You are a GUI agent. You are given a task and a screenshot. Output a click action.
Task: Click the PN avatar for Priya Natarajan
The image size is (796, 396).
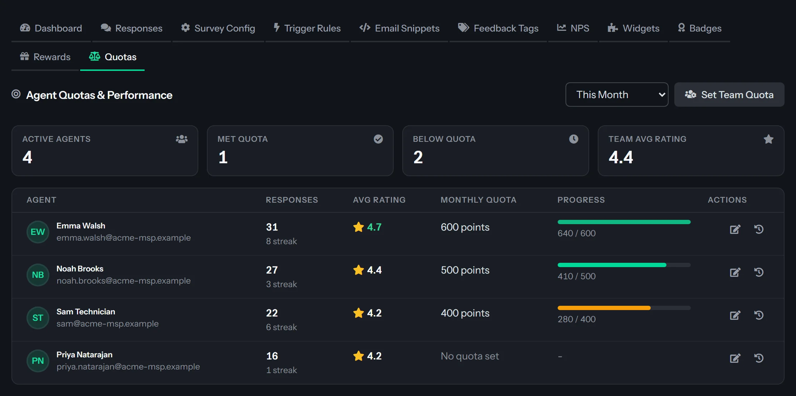click(x=38, y=361)
